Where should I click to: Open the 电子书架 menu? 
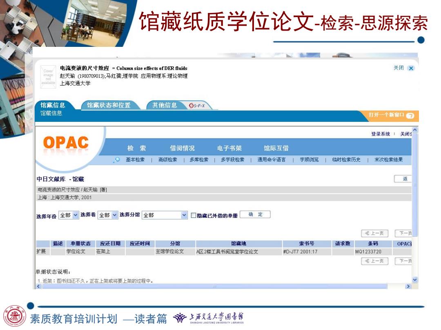tap(229, 148)
